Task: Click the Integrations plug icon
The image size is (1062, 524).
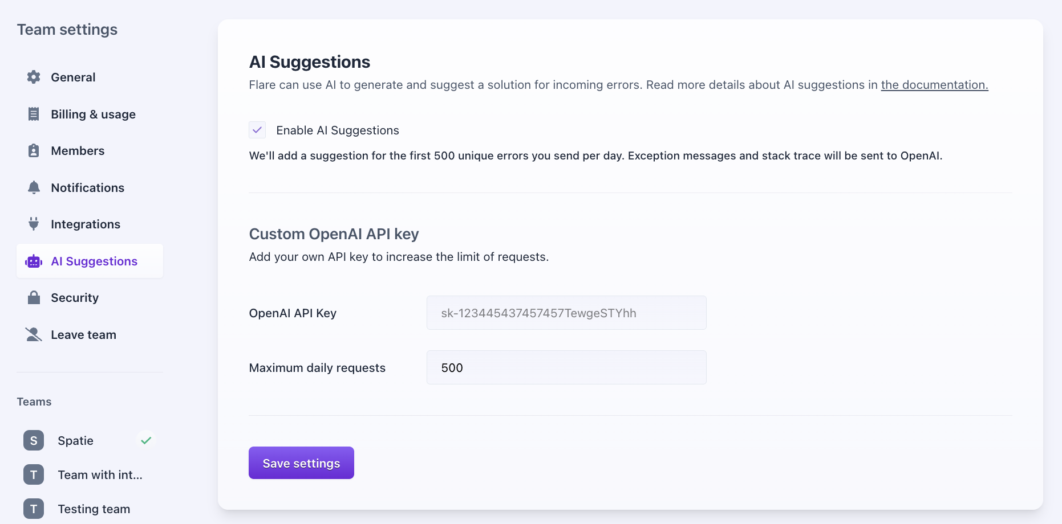Action: pos(34,224)
